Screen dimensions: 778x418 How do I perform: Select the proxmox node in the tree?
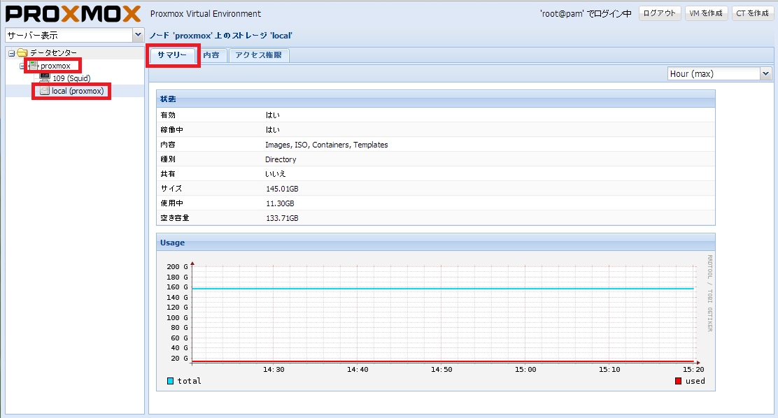pos(55,66)
